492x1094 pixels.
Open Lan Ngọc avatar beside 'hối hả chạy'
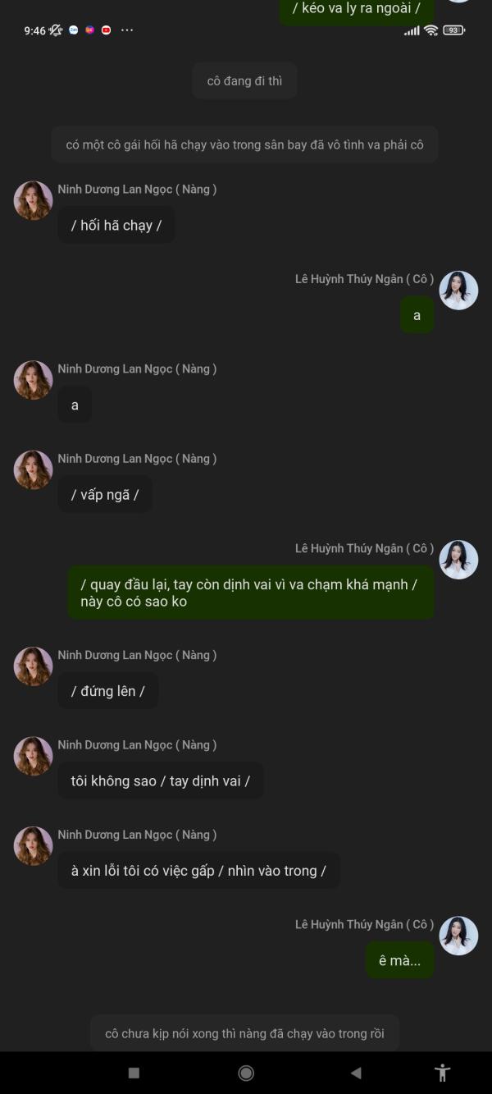(x=34, y=200)
